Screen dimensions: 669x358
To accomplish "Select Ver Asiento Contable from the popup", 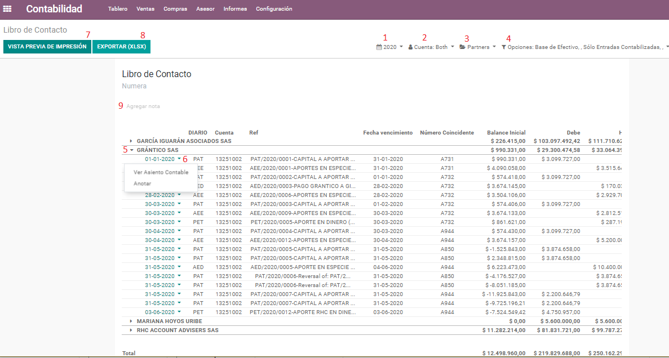I will click(161, 172).
